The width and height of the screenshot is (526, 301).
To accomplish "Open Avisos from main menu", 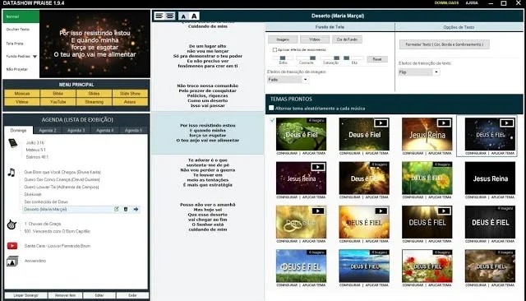I will click(130, 102).
